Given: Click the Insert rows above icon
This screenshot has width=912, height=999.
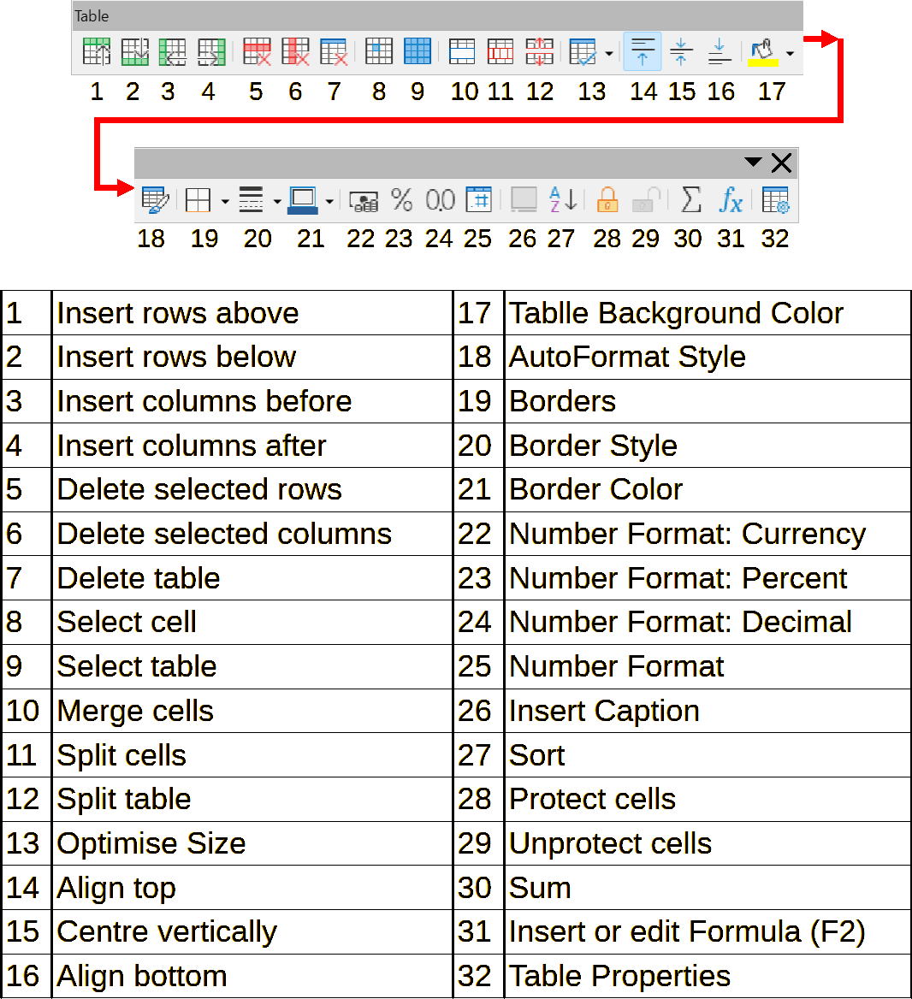Looking at the screenshot, I should tap(96, 52).
